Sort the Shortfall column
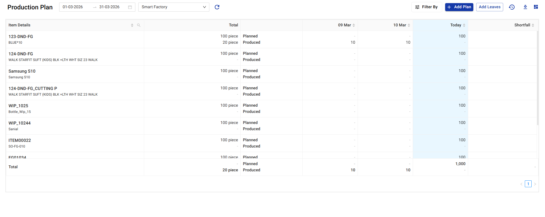The width and height of the screenshot is (545, 217). (x=533, y=25)
